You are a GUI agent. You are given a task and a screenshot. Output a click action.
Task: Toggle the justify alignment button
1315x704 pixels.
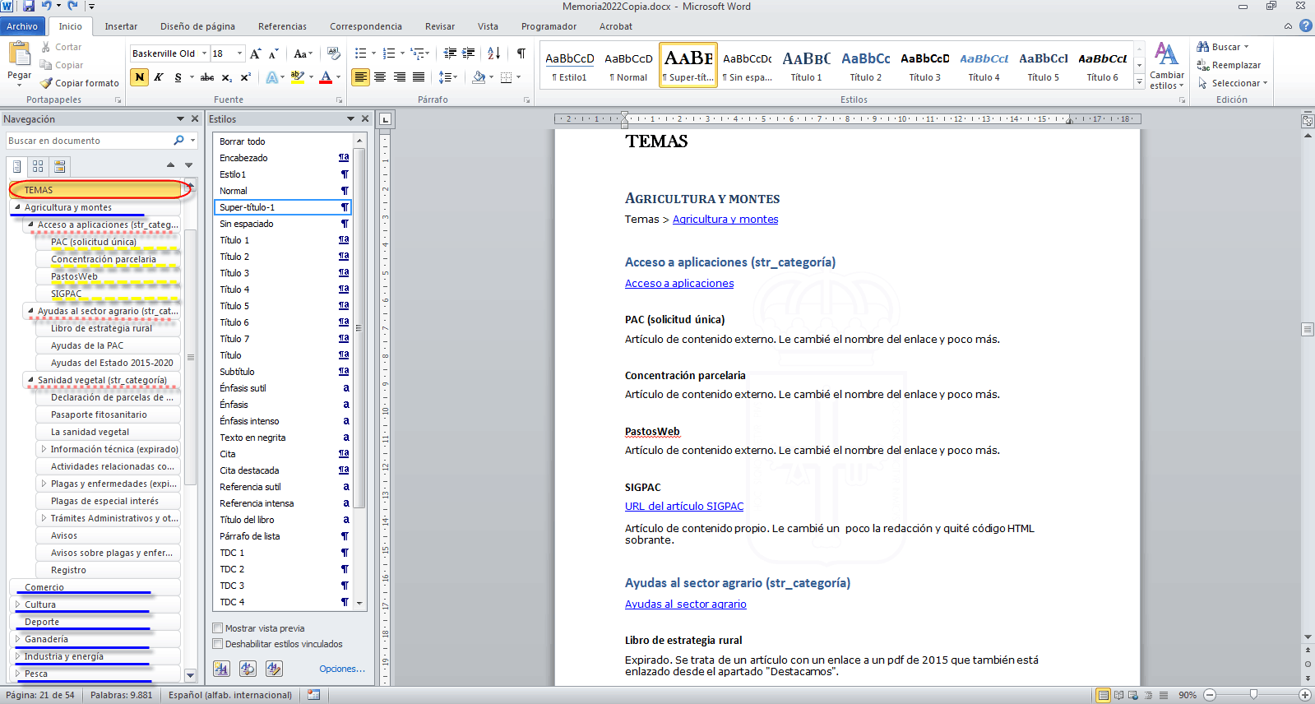coord(419,77)
